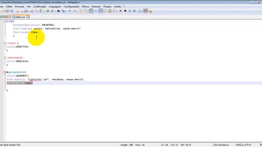Image resolution: width=262 pixels, height=147 pixels.
Task: Collapse the .texto rule fold marker
Action: [5, 43]
